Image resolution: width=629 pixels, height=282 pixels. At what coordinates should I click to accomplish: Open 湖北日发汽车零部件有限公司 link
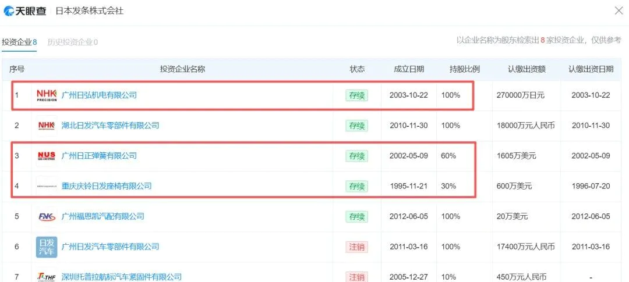pyautogui.click(x=110, y=126)
